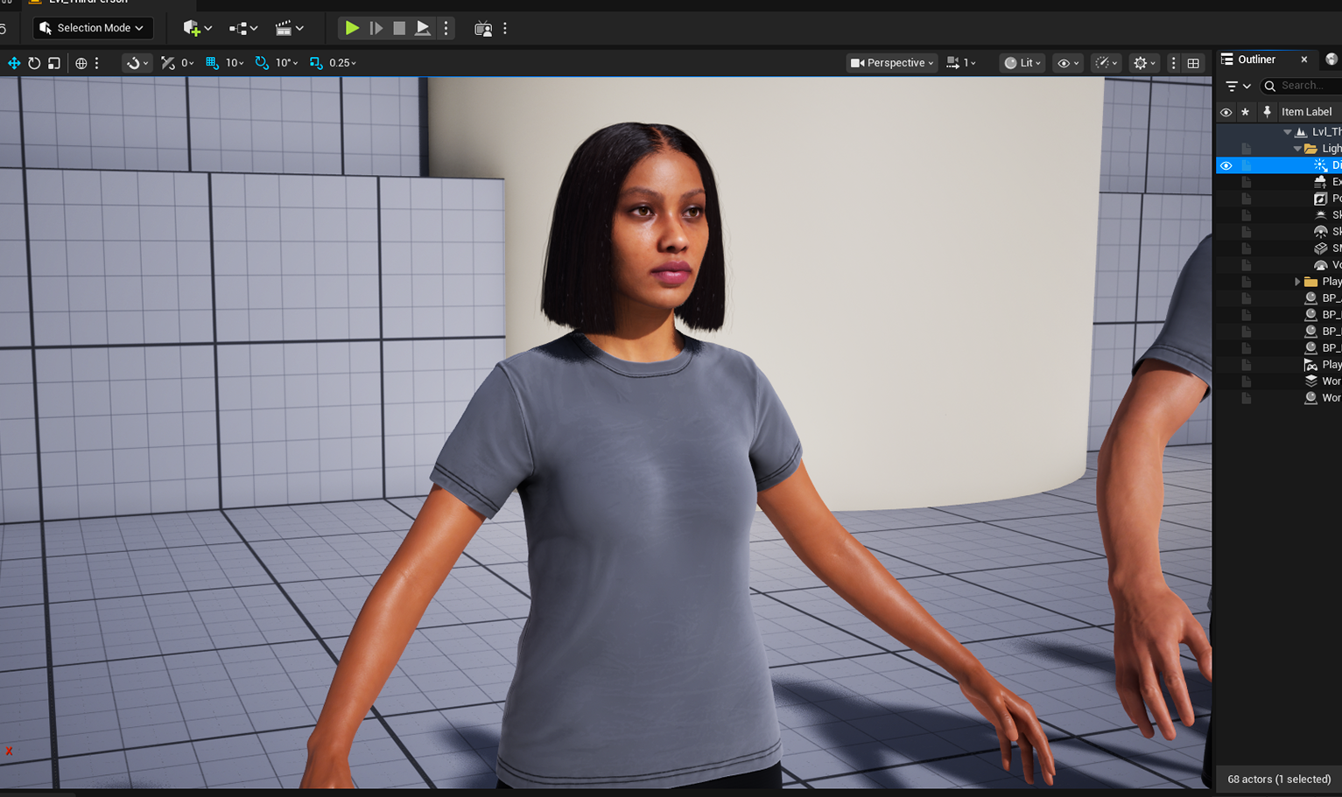Open the Lit view mode dropdown

tap(1021, 62)
